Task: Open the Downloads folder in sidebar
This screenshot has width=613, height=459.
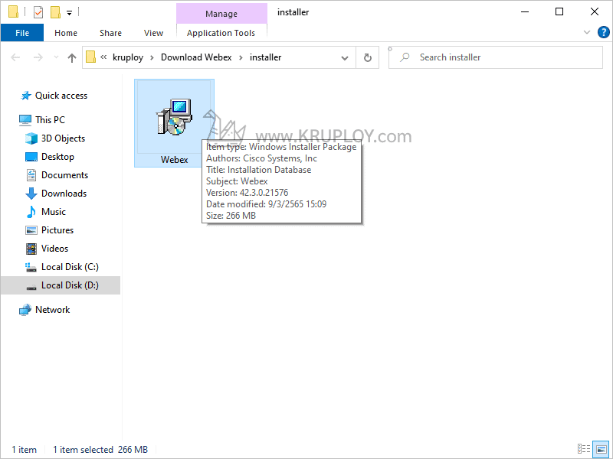Action: pyautogui.click(x=64, y=194)
